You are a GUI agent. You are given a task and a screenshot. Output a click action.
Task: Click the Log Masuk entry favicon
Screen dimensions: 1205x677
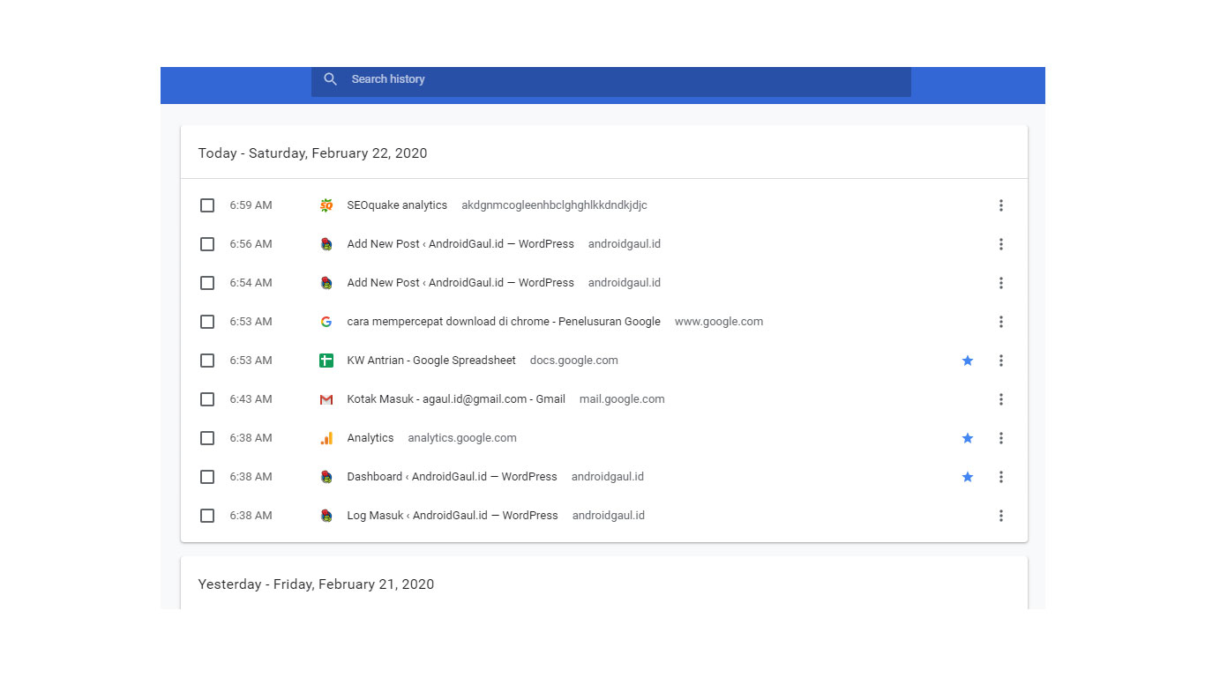(x=326, y=516)
